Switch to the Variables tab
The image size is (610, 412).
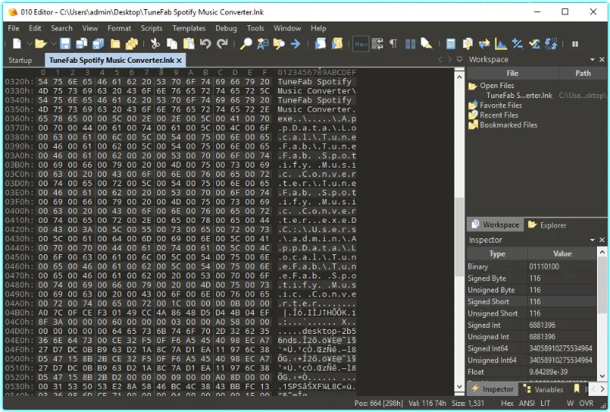point(543,389)
